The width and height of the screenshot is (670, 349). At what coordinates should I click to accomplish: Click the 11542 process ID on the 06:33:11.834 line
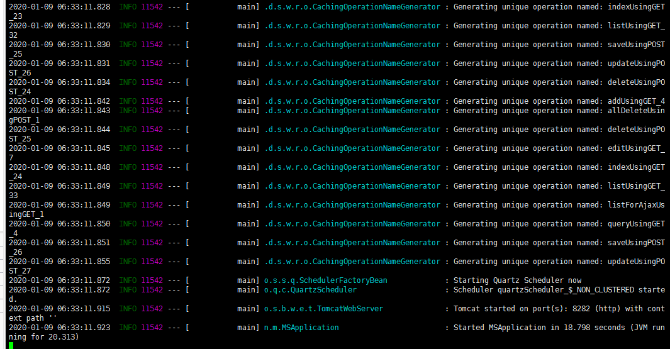152,82
